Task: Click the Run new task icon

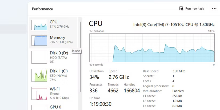Action: coord(181,9)
